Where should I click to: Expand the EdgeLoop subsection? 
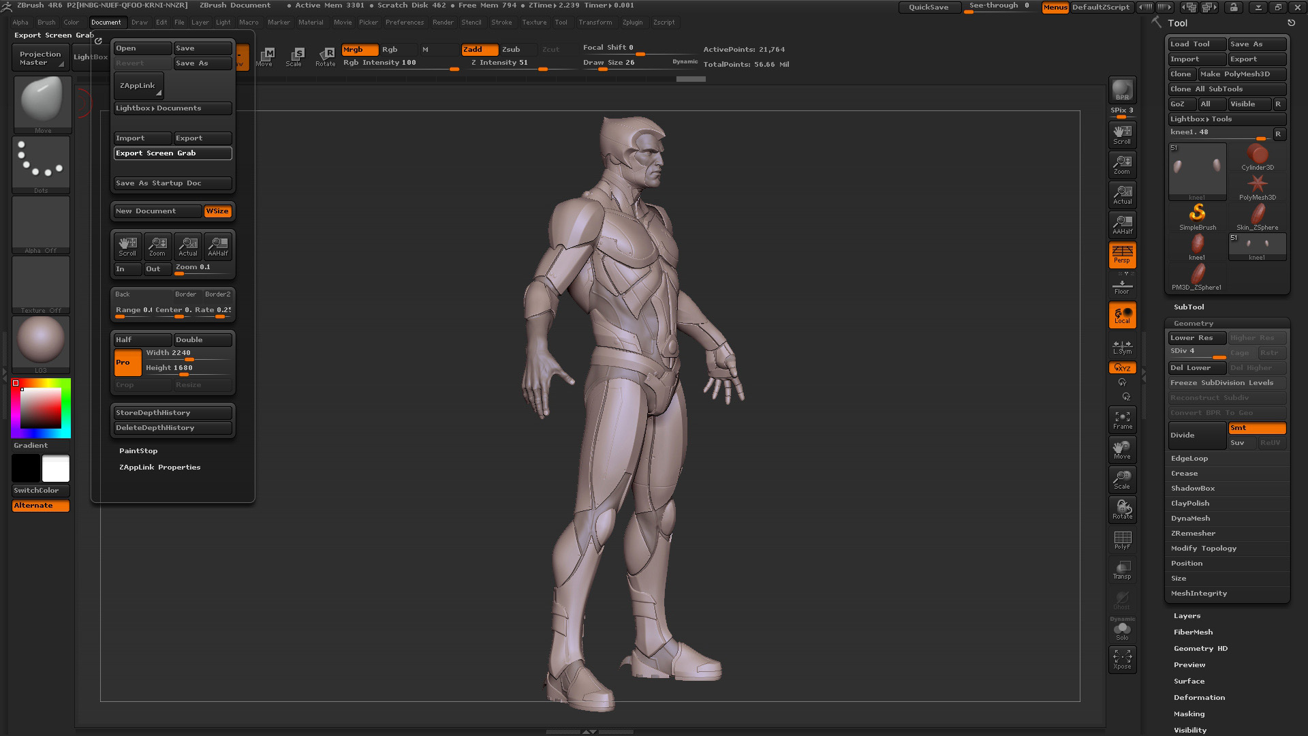point(1189,459)
